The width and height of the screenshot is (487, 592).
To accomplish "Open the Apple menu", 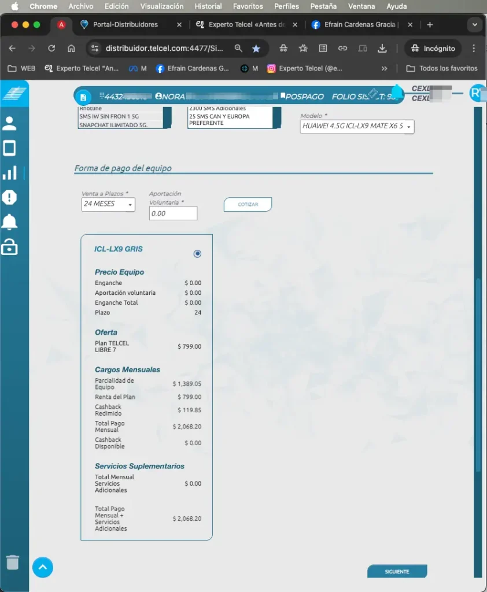I will [x=14, y=6].
